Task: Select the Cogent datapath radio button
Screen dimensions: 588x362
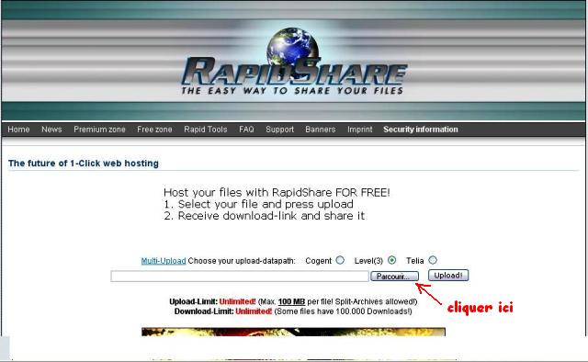Action: pos(340,260)
